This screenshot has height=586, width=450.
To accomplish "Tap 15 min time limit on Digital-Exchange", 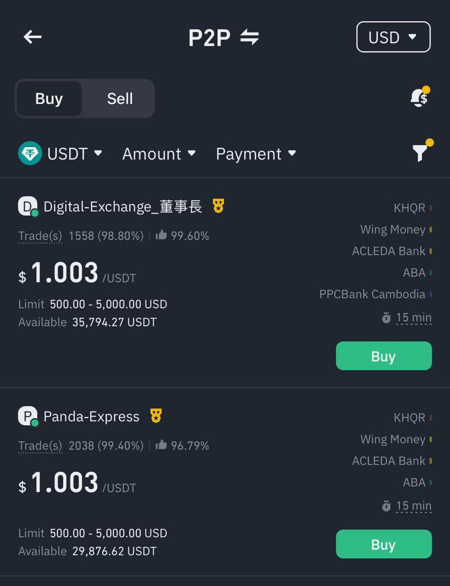I will click(x=413, y=318).
